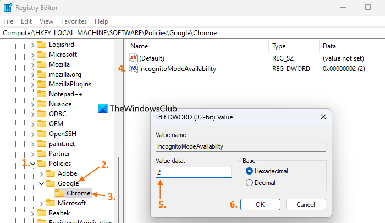Image resolution: width=385 pixels, height=223 pixels.
Task: Click the OpenSSH folder icon
Action: click(x=42, y=134)
